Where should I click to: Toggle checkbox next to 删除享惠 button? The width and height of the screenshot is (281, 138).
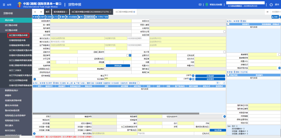(138, 83)
